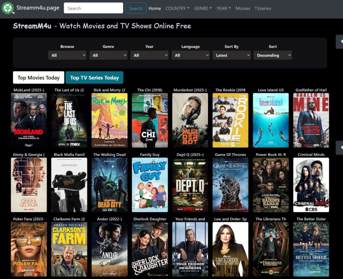This screenshot has height=279, width=343.
Task: Open the Ginny & Georgia poster
Action: [x=29, y=185]
